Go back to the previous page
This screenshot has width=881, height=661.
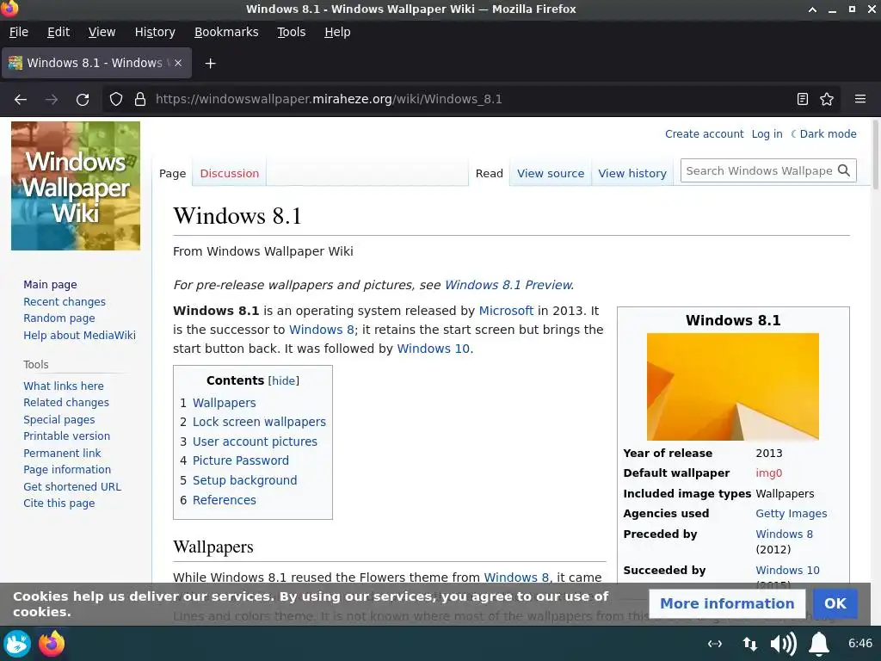(x=21, y=100)
